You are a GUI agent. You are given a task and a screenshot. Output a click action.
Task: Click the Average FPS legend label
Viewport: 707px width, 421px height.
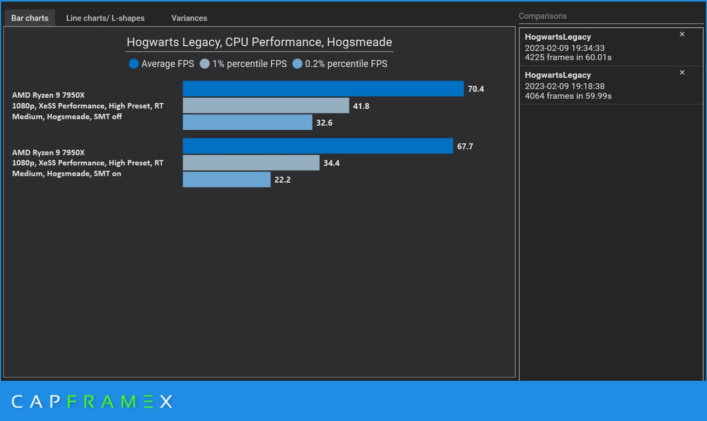pos(167,64)
